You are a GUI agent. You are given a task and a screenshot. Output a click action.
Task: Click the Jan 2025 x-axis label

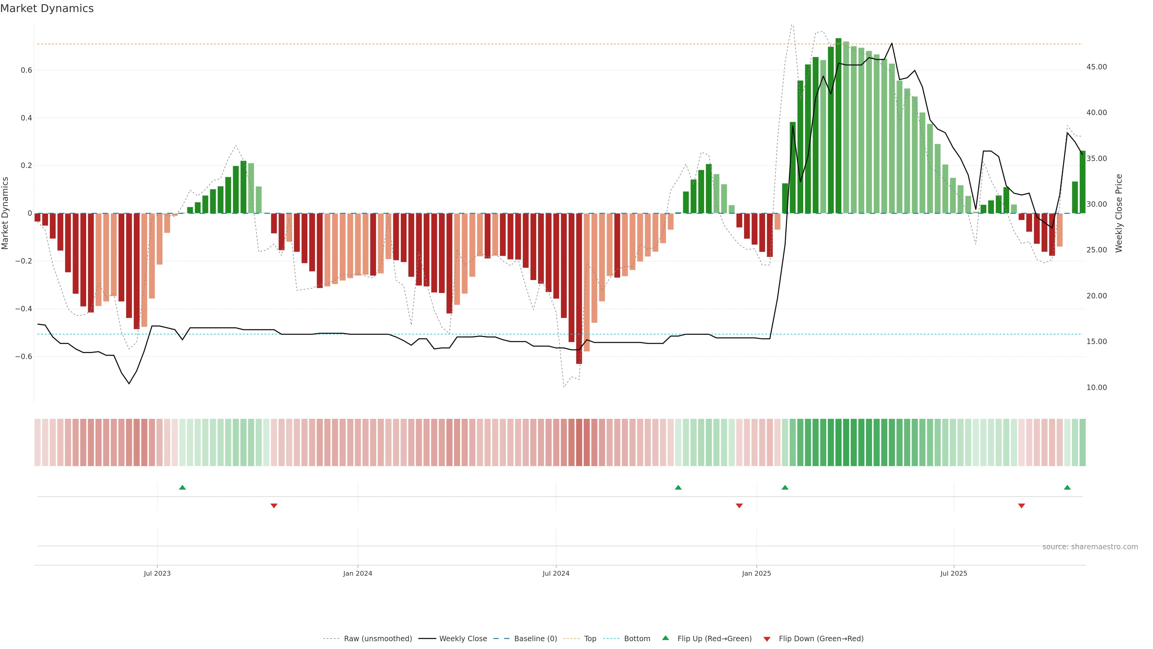click(756, 573)
